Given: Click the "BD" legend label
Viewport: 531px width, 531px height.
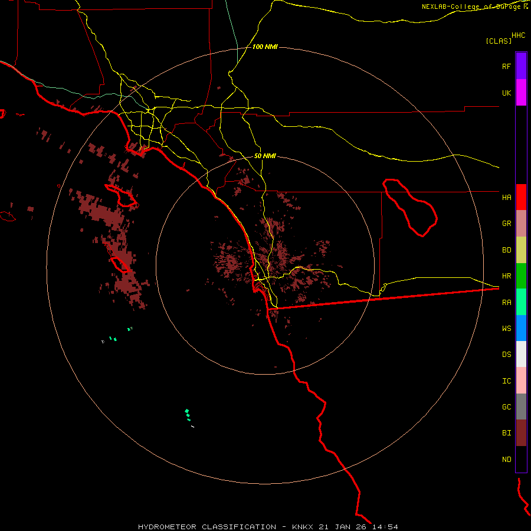Looking at the screenshot, I should [506, 250].
